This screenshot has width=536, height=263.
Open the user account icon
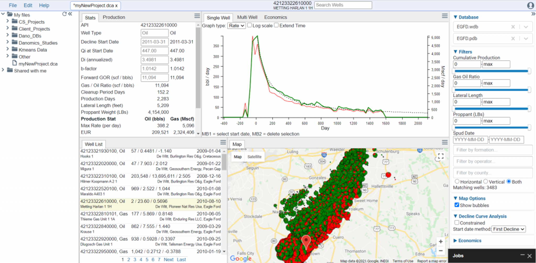[531, 5]
